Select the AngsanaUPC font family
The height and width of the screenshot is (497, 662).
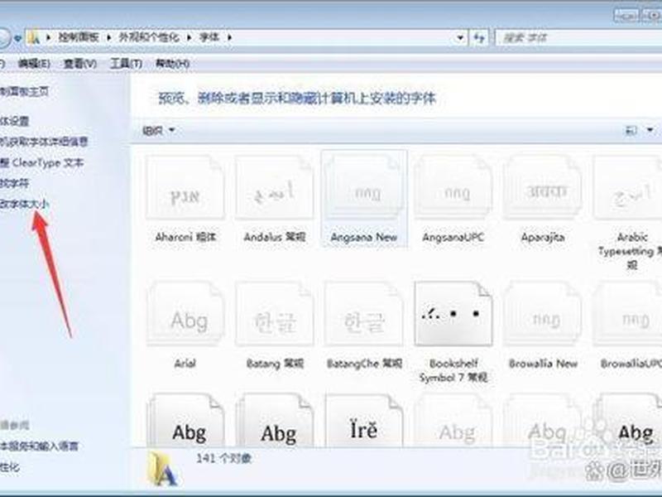coord(453,199)
